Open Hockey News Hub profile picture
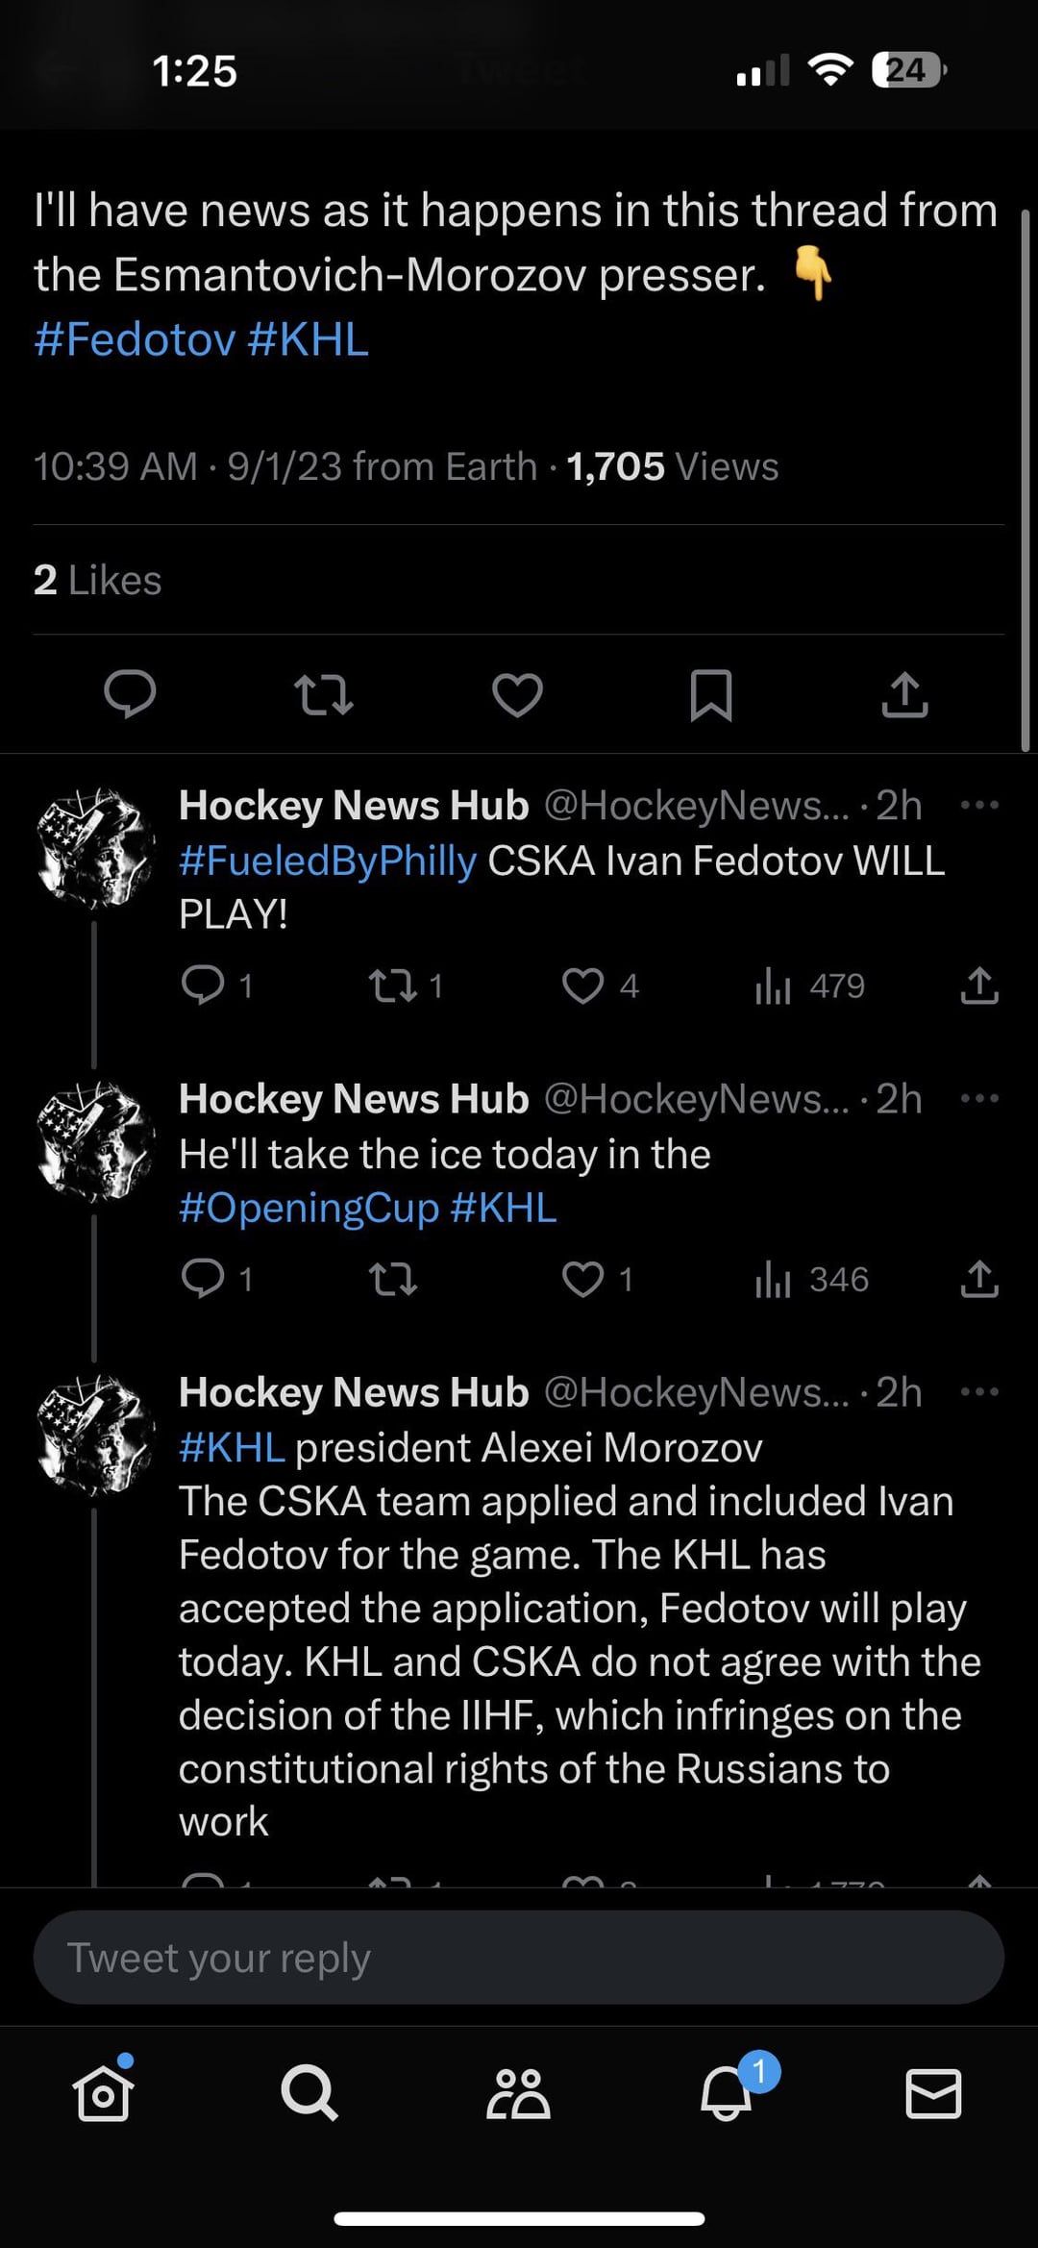 point(94,848)
